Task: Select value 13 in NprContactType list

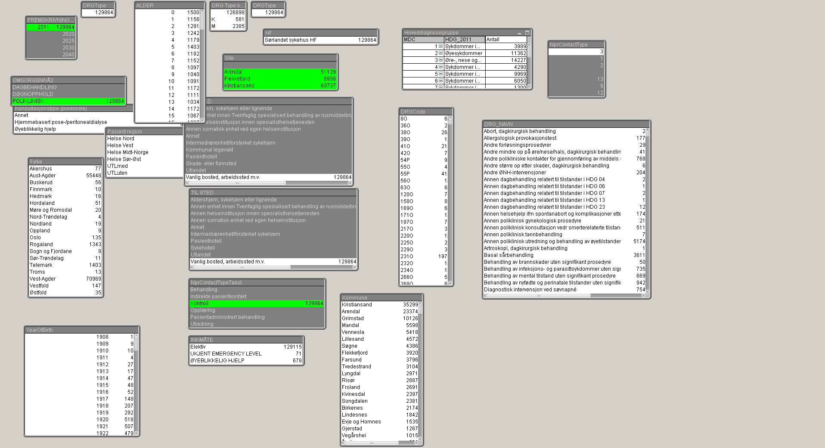Action: tap(576, 79)
